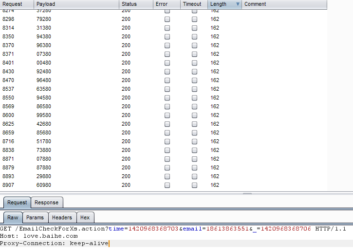
Task: Select payload 00480
Action: (44, 63)
